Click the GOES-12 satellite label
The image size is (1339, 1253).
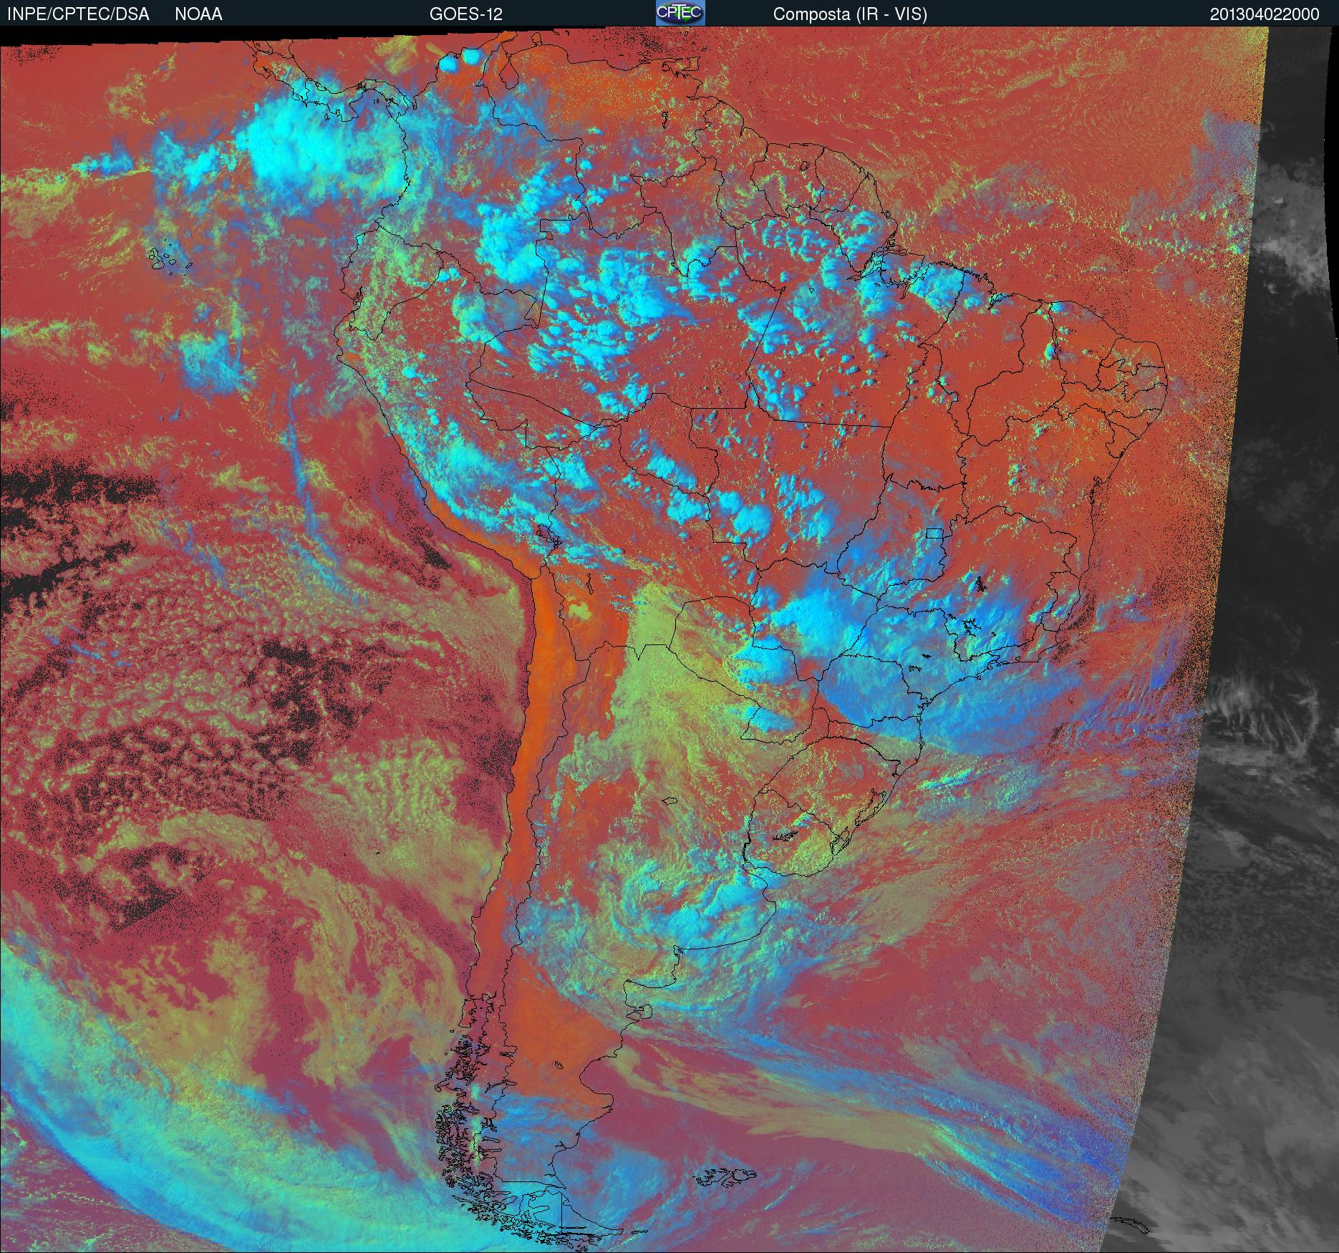click(466, 14)
